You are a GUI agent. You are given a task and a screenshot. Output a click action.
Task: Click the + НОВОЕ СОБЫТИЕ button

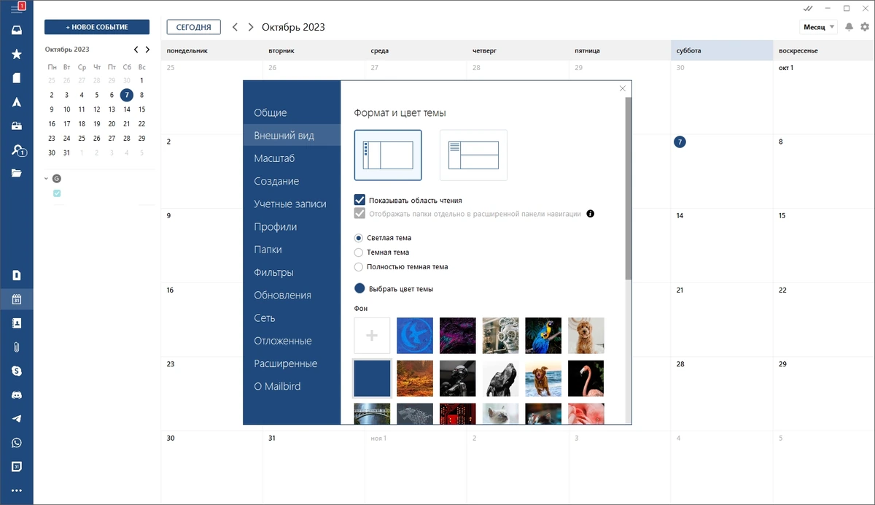97,27
